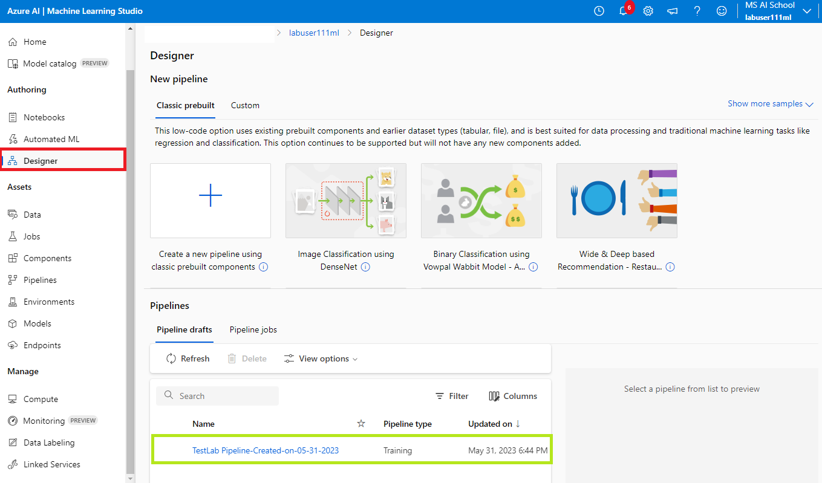
Task: Refresh the pipeline drafts list
Action: [x=188, y=358]
